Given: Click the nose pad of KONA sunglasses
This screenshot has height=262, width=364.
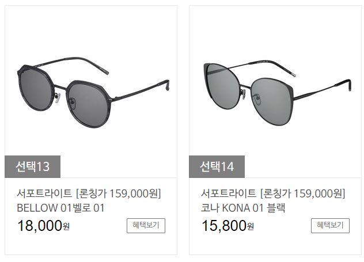Looking at the screenshot, I should tap(243, 94).
